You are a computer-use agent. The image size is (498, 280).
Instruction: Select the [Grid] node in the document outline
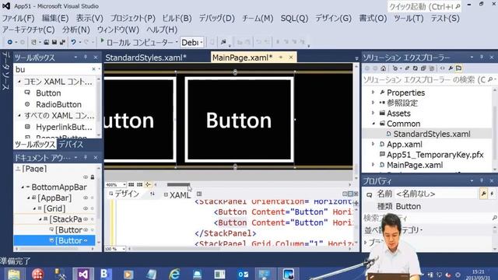pos(54,208)
